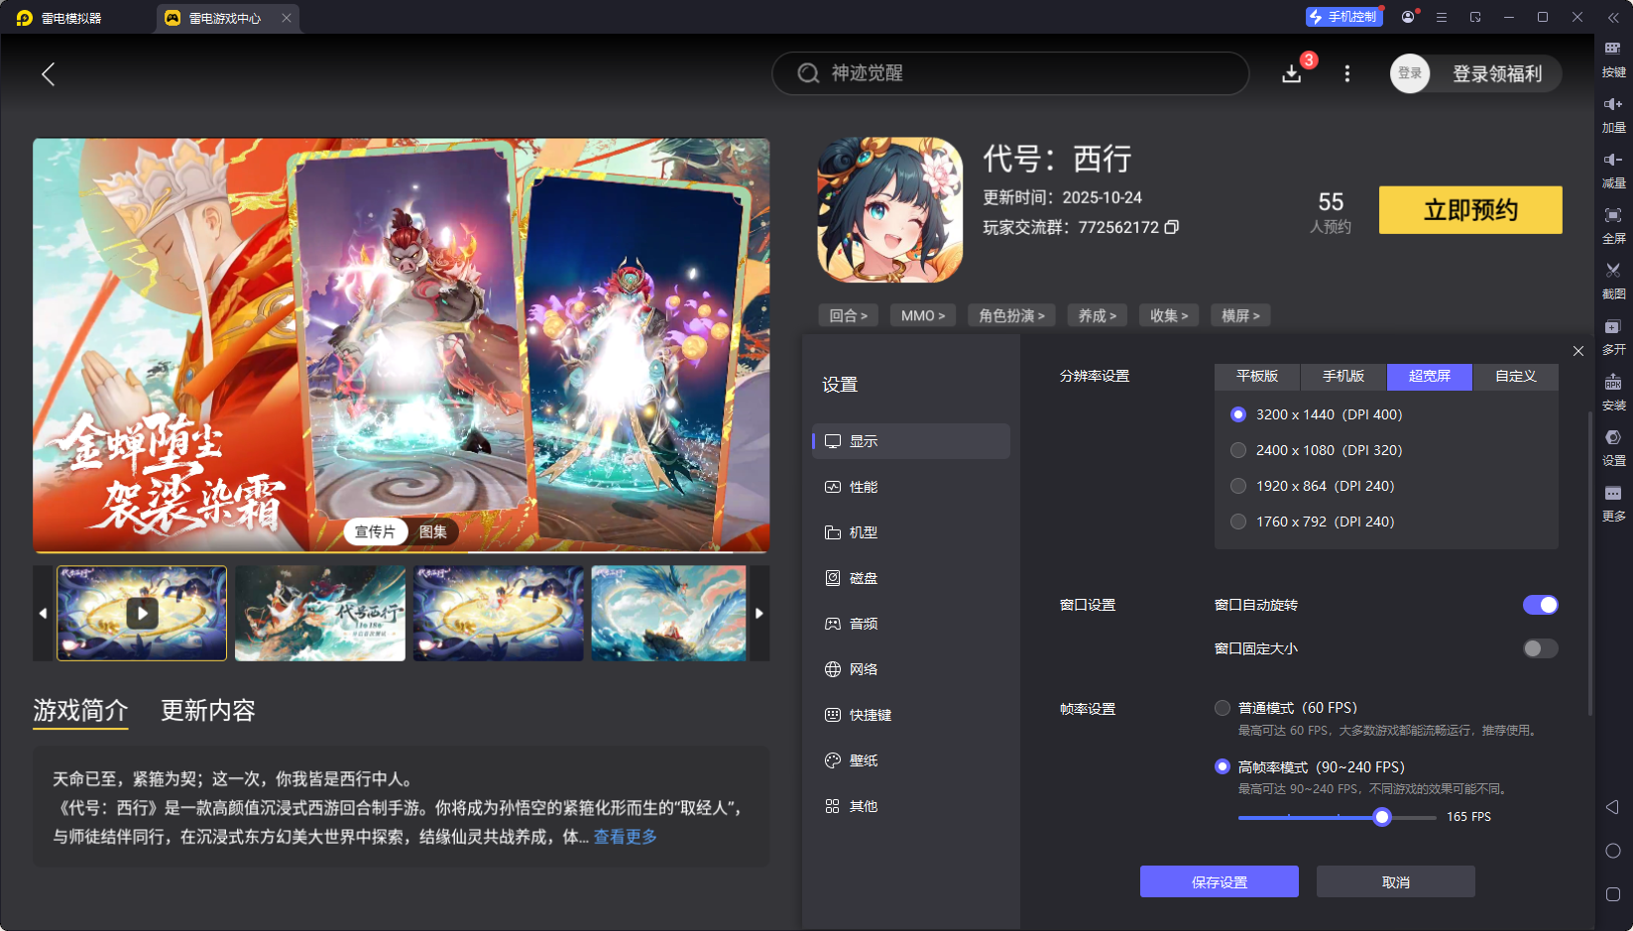Switch to 更新内容 tab
1633x931 pixels.
click(x=208, y=711)
